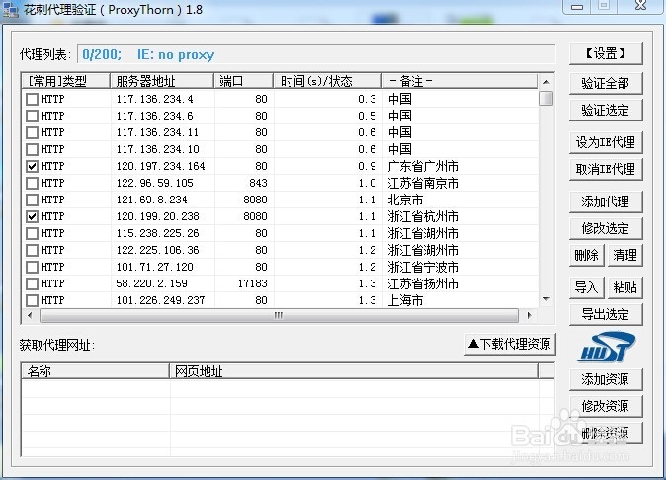Image resolution: width=666 pixels, height=480 pixels.
Task: Sort by 备注 column header
Action: (x=460, y=81)
